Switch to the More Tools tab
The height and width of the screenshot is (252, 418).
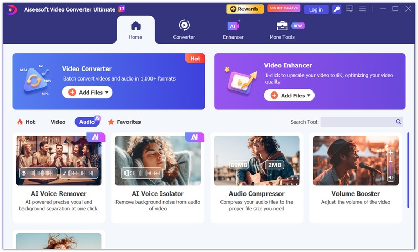click(282, 30)
